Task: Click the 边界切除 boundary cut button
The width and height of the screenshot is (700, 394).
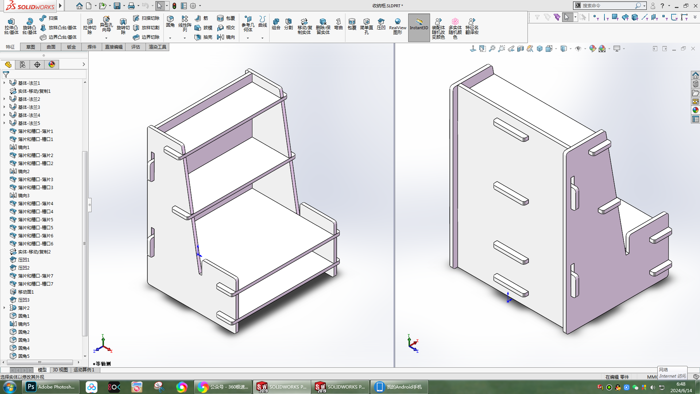Action: (x=146, y=37)
